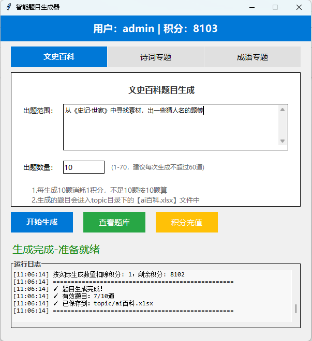Click the down arrow of 出题范围 scrollbar
The width and height of the screenshot is (312, 341).
tap(283, 141)
